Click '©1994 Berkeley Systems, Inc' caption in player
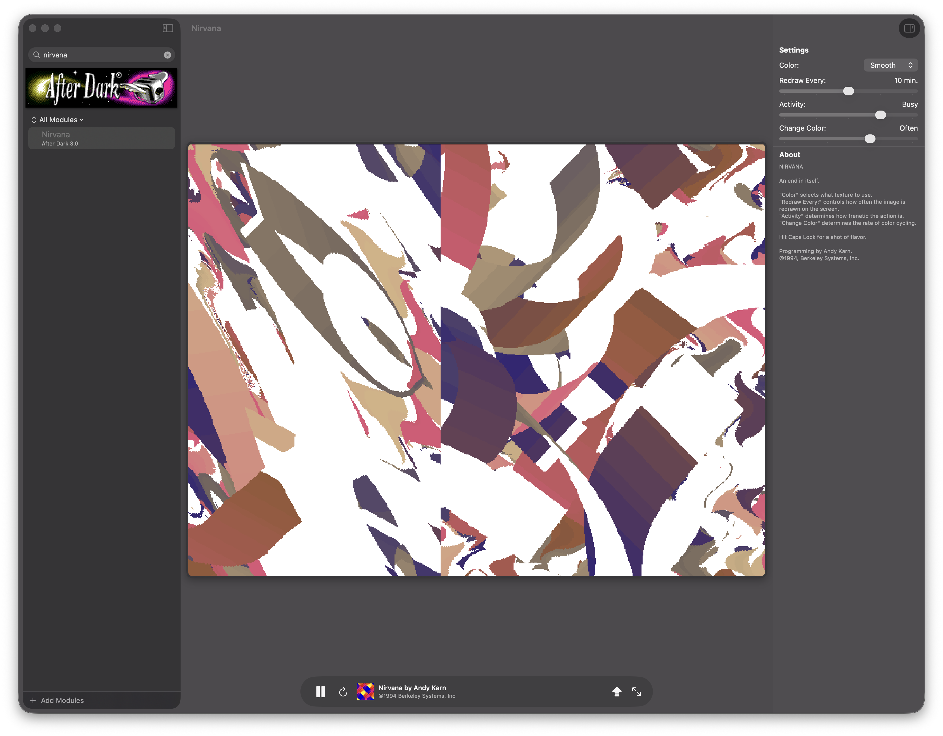This screenshot has height=736, width=943. [417, 696]
